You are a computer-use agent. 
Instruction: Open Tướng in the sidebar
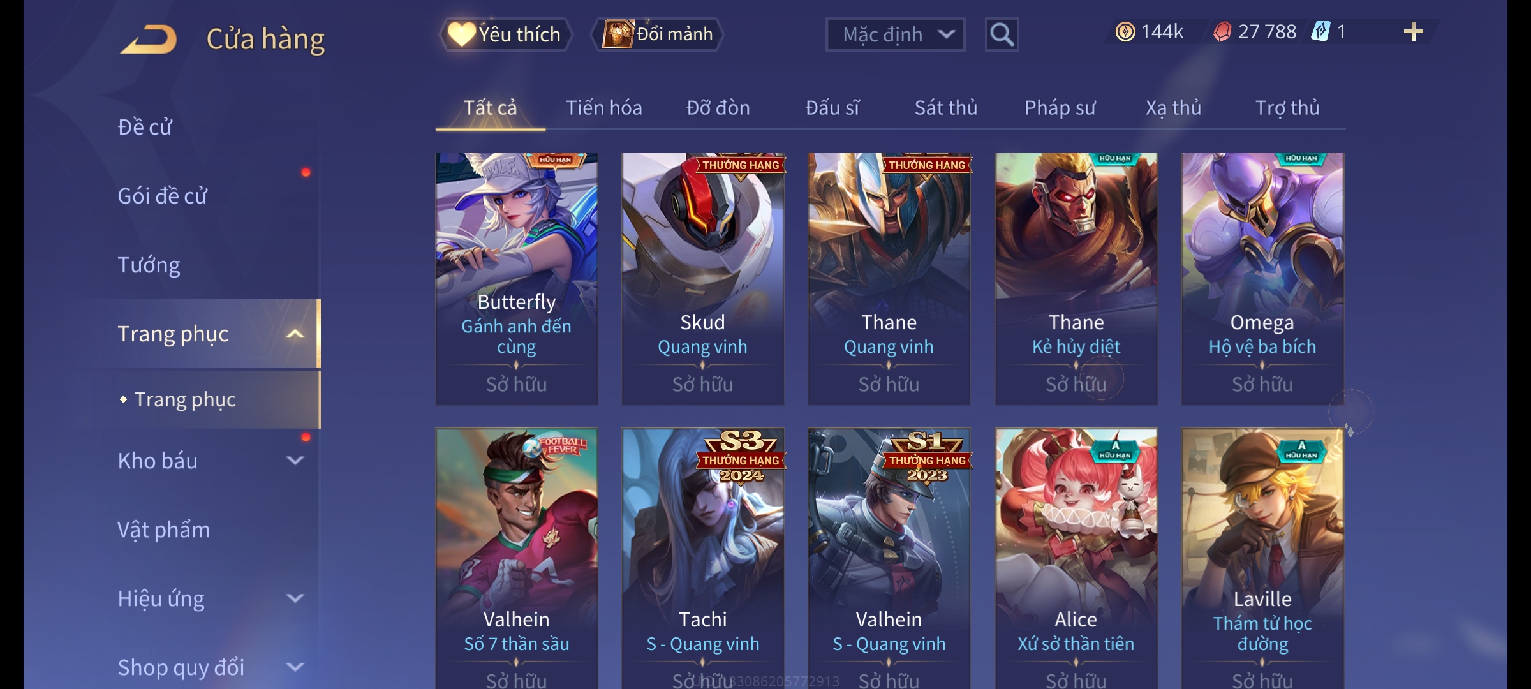pyautogui.click(x=149, y=265)
